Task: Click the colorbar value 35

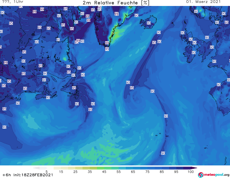Action: (90, 172)
